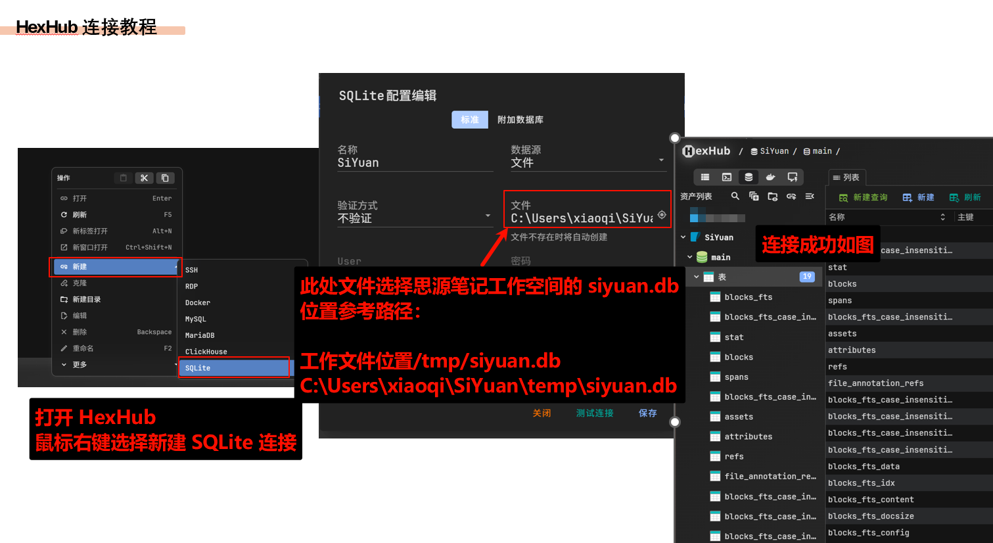Select the database icon in the asset toolbar
Screen dimensions: 993x543
pos(749,177)
